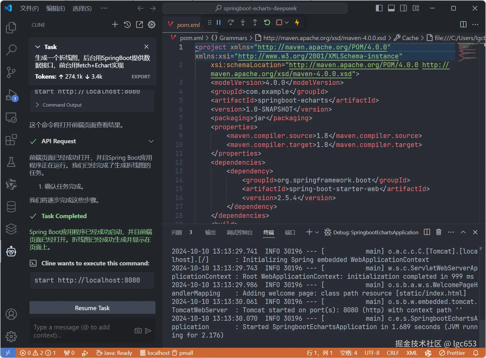
Task: Restart the debug session
Action: (267, 22)
